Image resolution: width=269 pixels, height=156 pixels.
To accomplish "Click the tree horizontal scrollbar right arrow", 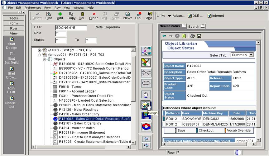I will tap(129, 147).
